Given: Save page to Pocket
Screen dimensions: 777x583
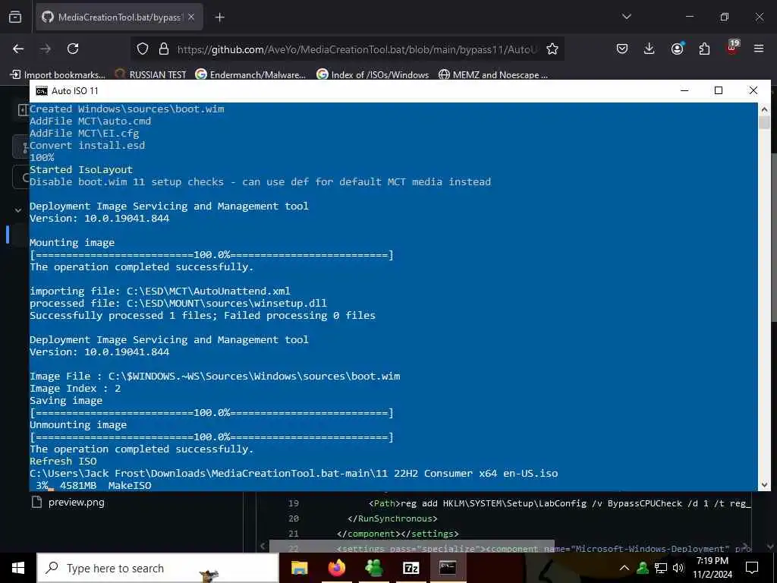Looking at the screenshot, I should coord(622,49).
